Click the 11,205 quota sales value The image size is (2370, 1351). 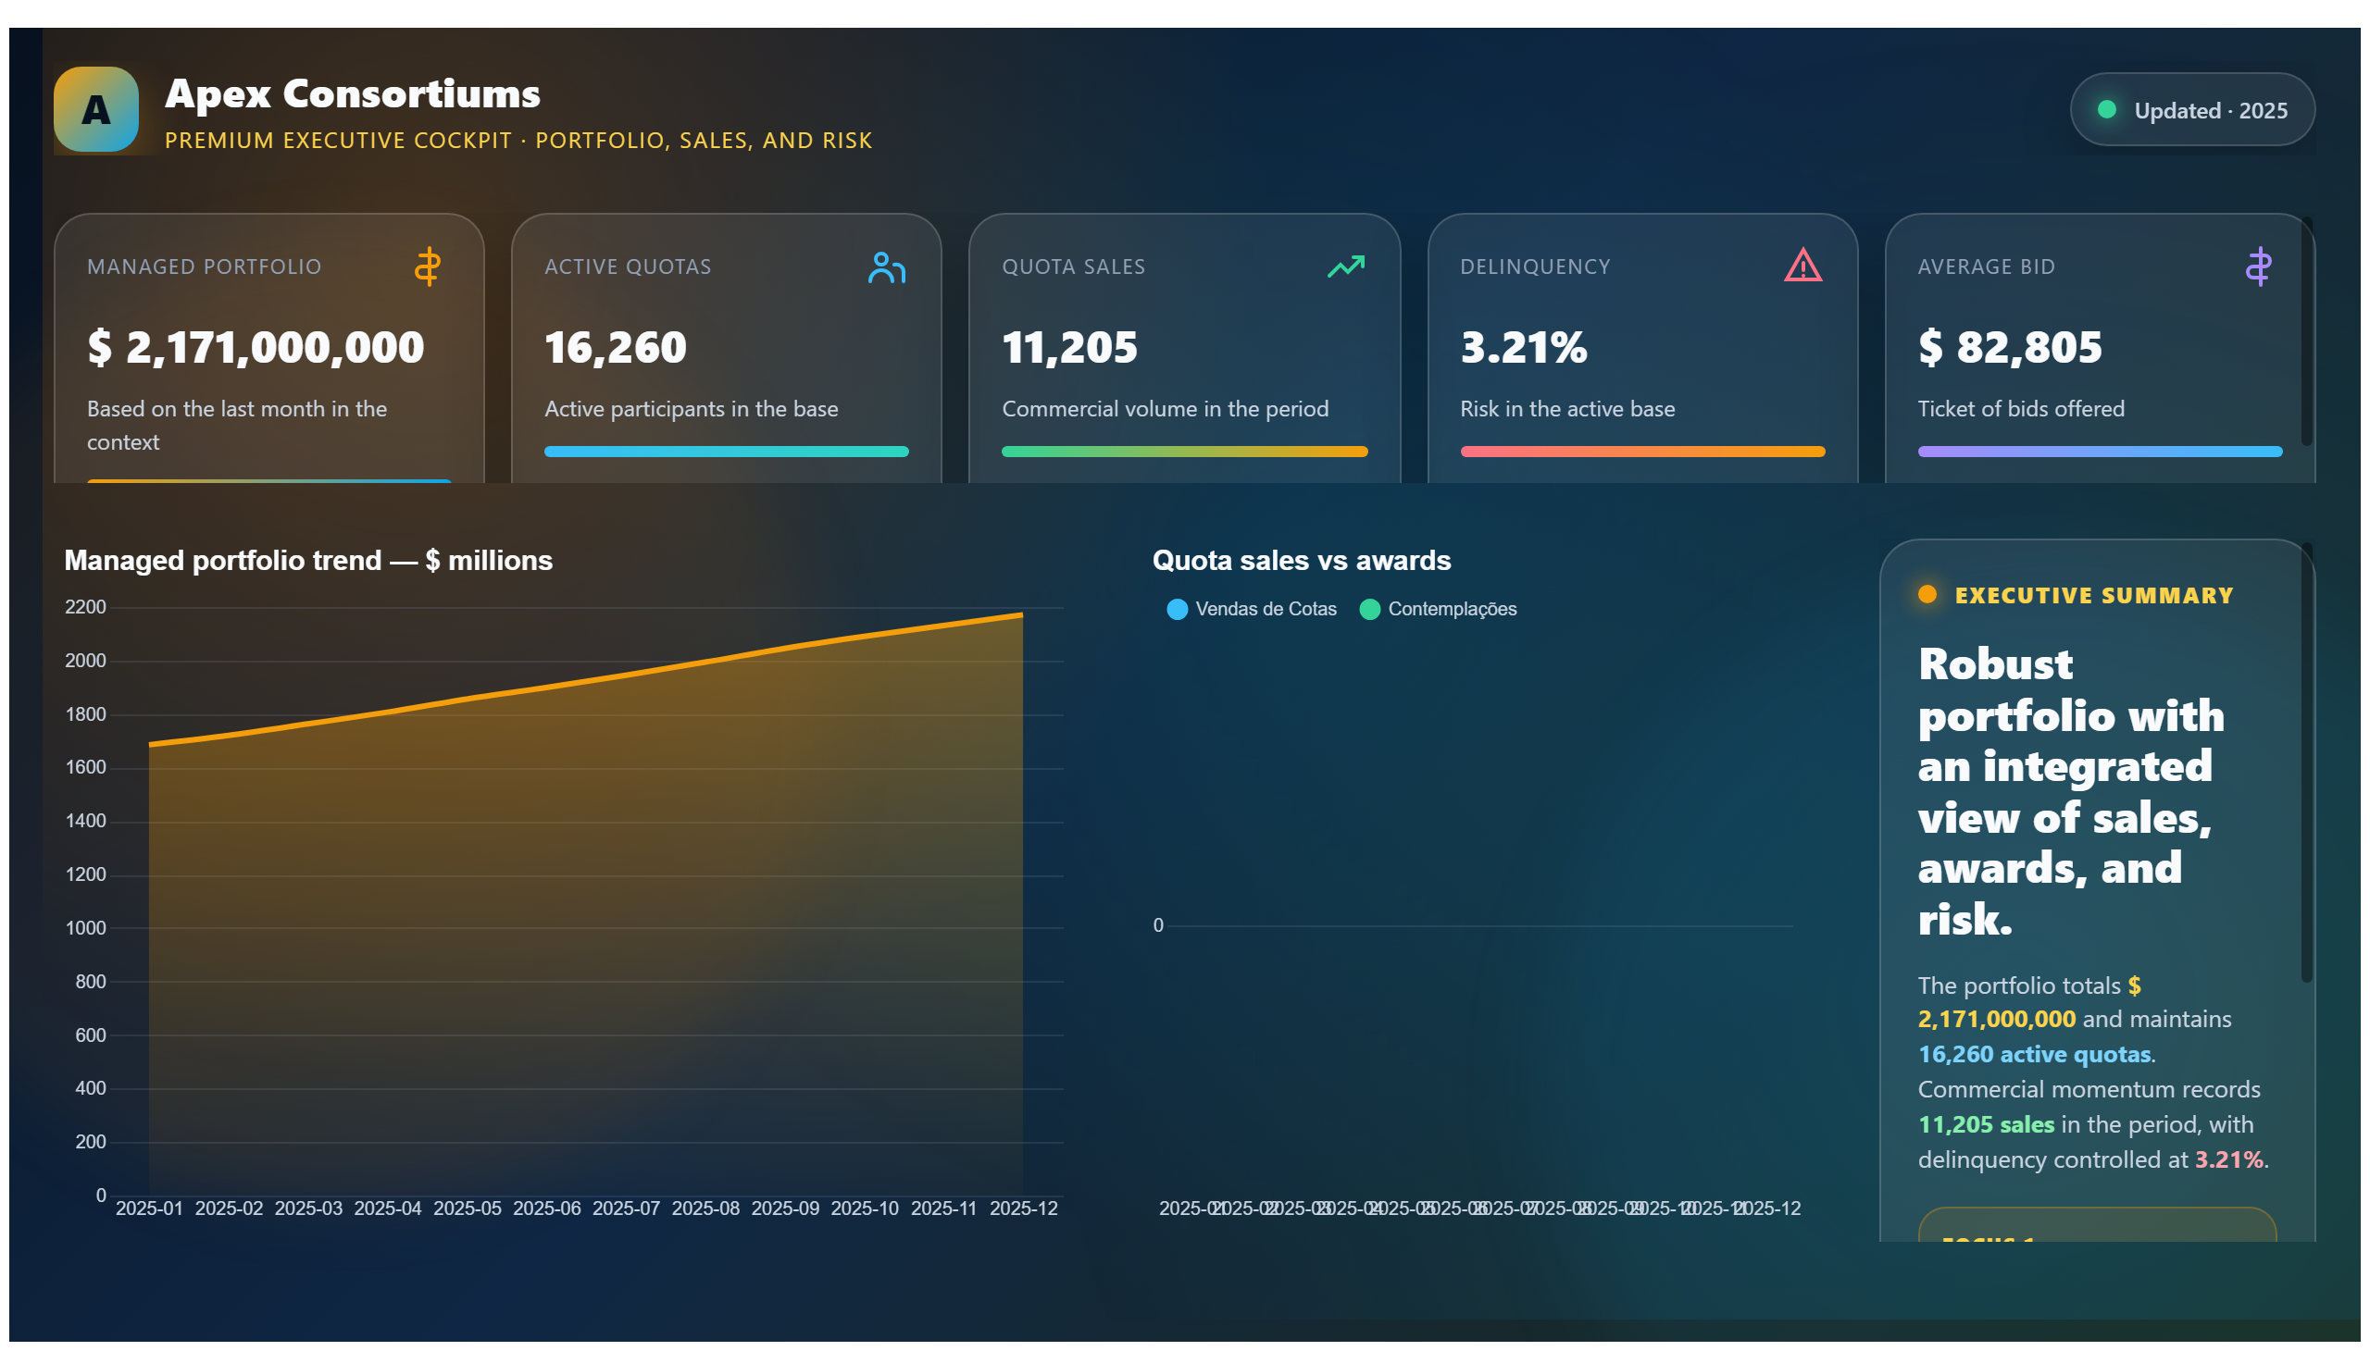click(x=1068, y=348)
